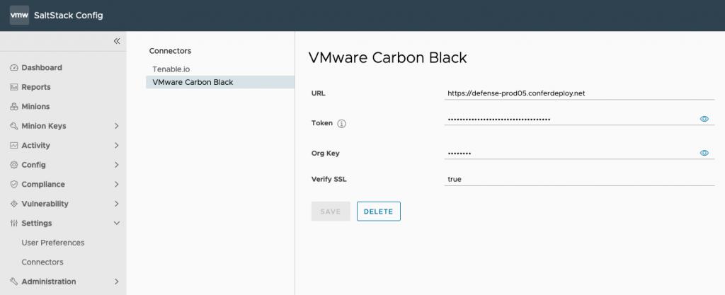The image size is (725, 295).
Task: Select VMware Carbon Black connector
Action: point(193,82)
